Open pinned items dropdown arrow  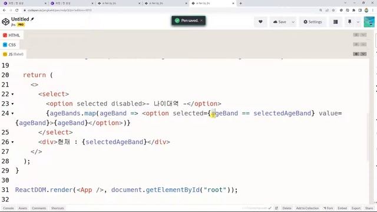click(358, 22)
